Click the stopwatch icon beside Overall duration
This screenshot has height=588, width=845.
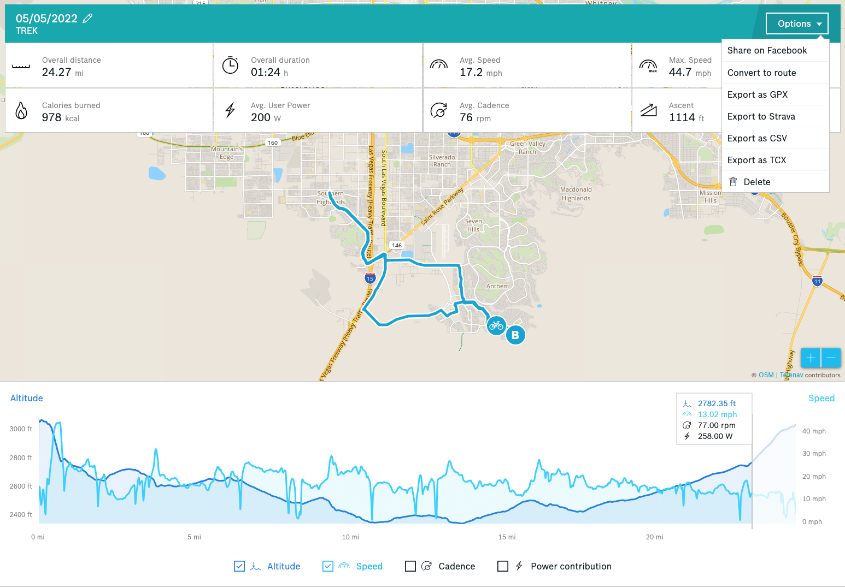(230, 65)
